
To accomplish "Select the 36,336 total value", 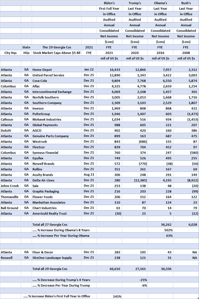I will coord(166,269).
